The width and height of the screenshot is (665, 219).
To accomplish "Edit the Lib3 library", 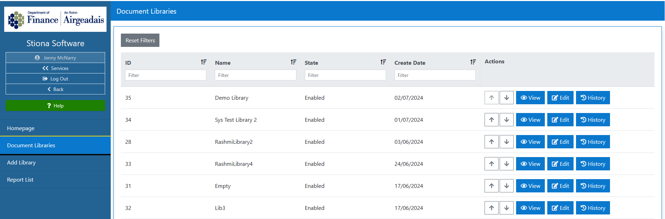I will (560, 208).
